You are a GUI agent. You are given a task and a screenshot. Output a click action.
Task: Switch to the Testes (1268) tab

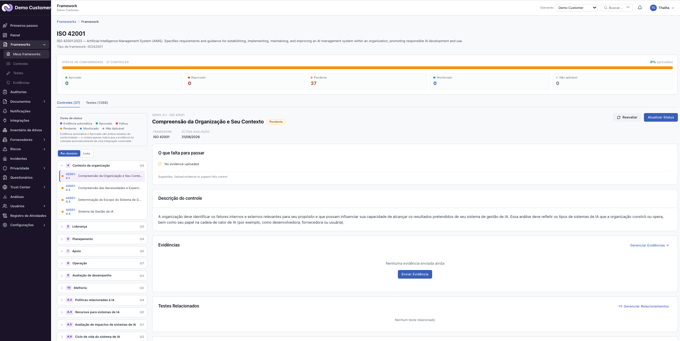[97, 103]
